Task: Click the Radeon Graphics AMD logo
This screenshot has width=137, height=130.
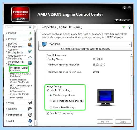Action: click(x=20, y=14)
